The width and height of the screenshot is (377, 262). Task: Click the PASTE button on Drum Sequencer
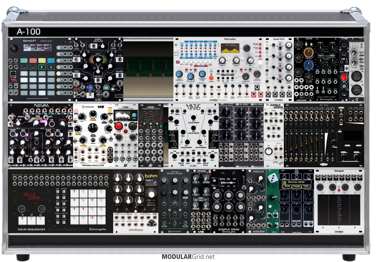click(64, 198)
